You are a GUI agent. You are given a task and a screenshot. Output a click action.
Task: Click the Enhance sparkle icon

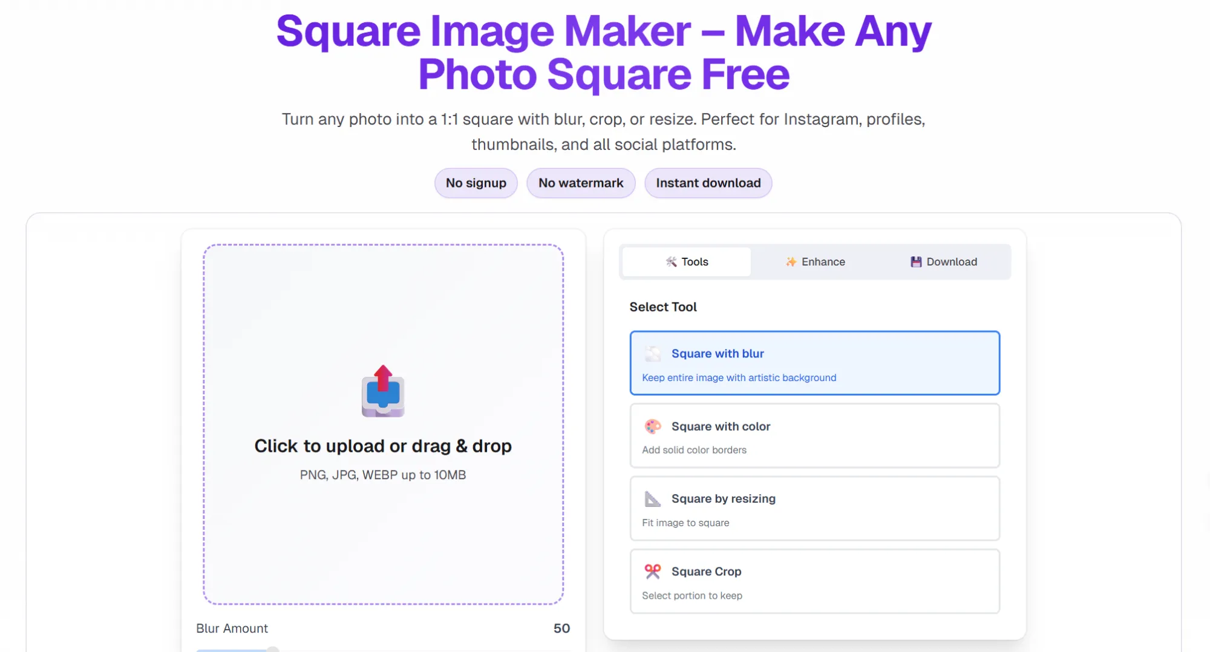(x=791, y=262)
